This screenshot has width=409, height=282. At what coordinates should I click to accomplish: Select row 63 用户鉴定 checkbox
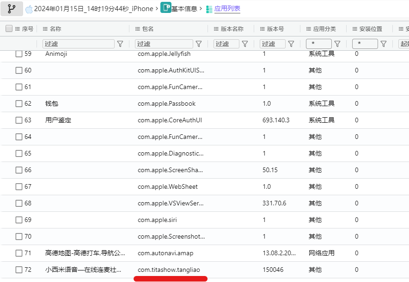click(19, 120)
